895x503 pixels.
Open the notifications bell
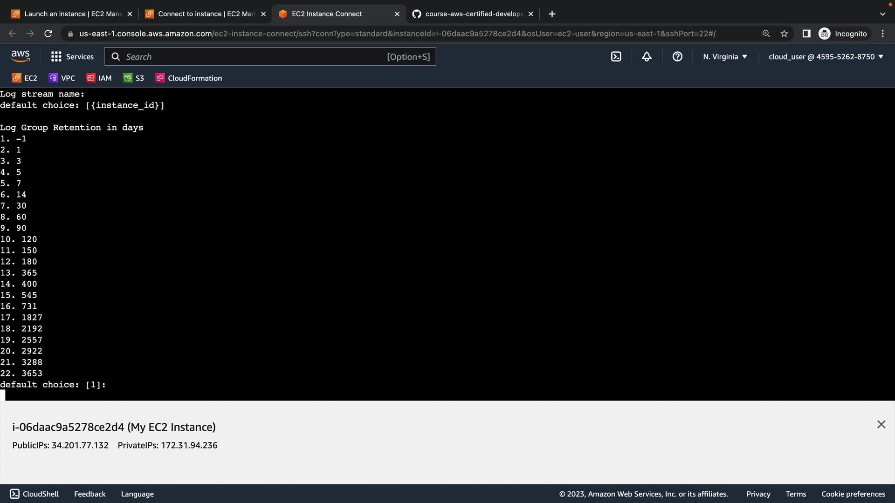tap(647, 56)
